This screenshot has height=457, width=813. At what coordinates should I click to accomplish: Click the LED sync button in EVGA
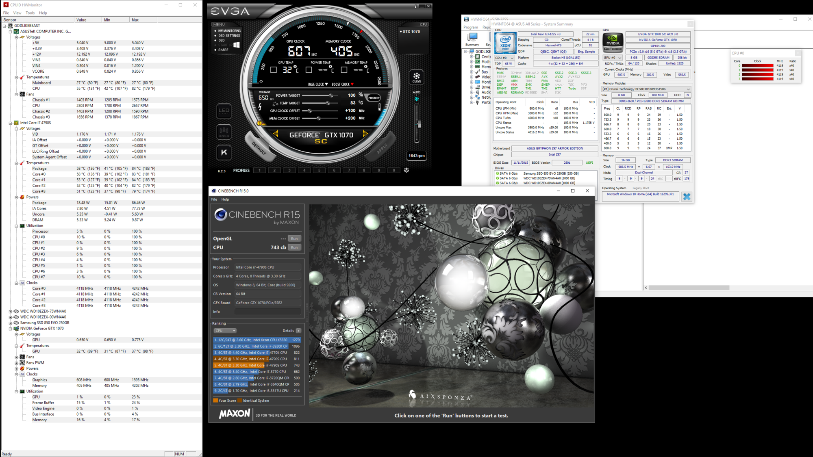pyautogui.click(x=224, y=111)
